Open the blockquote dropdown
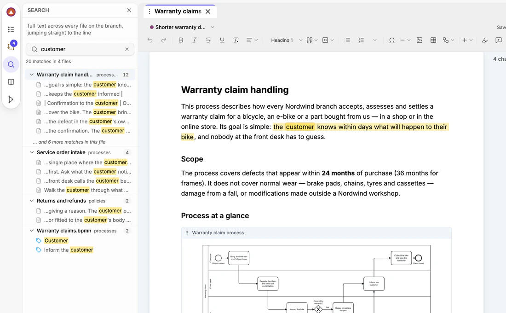The height and width of the screenshot is (313, 506). pos(312,40)
